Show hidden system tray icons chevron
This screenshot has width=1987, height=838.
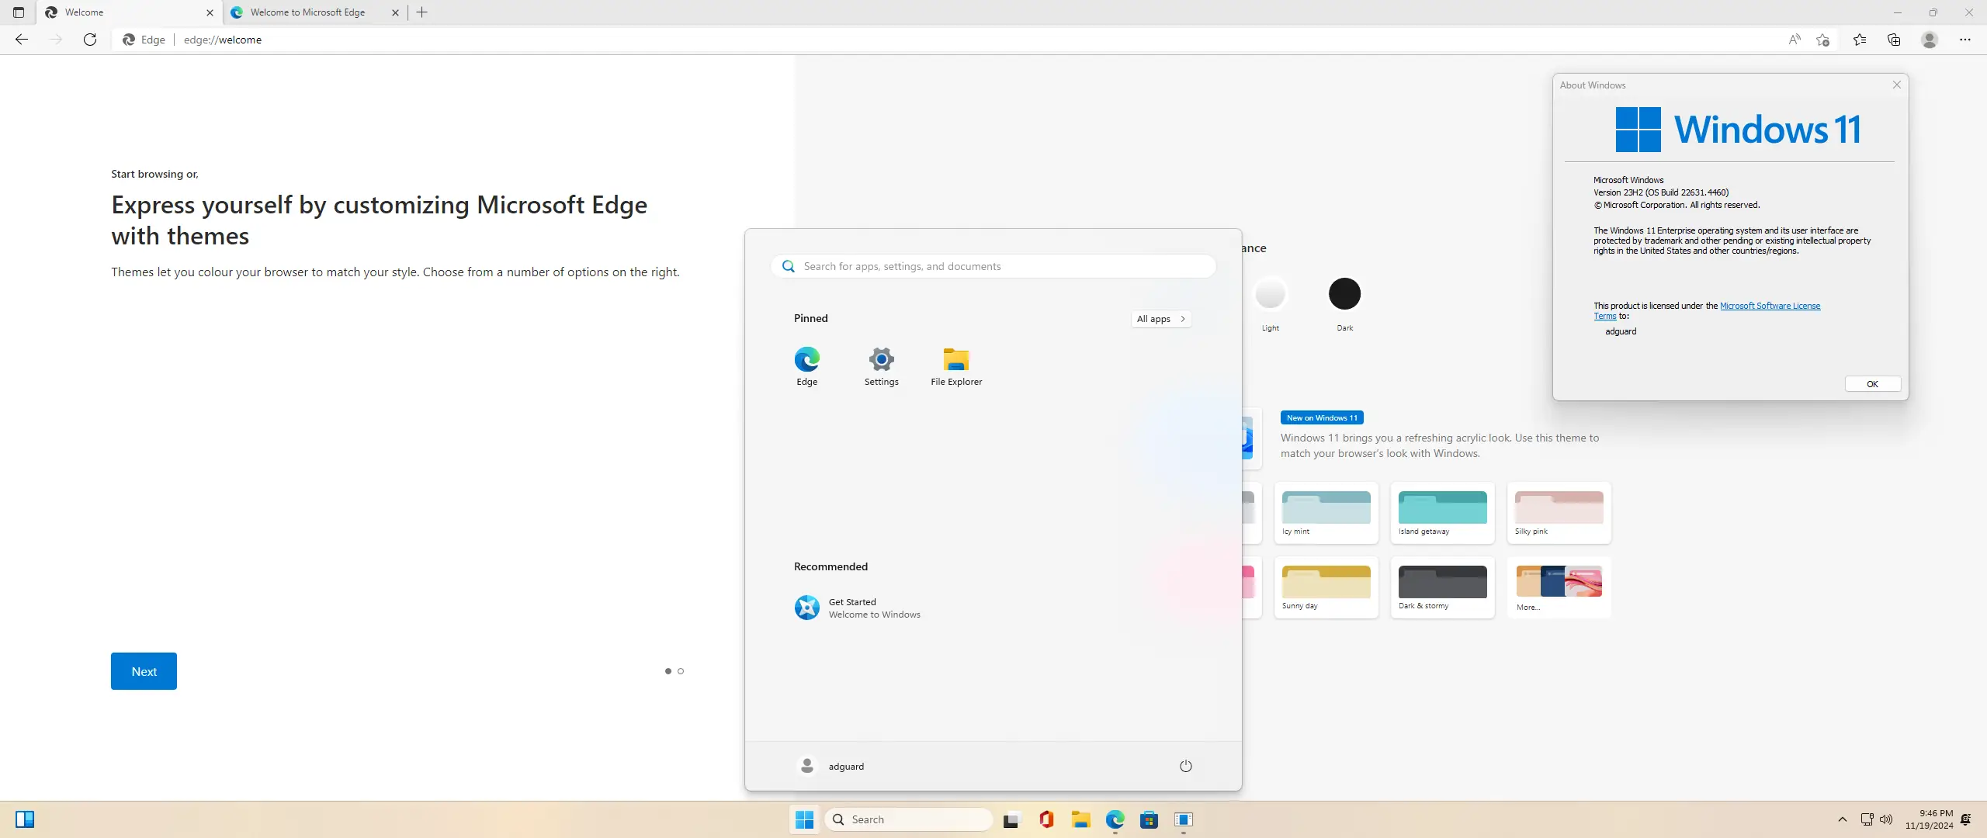click(1843, 819)
